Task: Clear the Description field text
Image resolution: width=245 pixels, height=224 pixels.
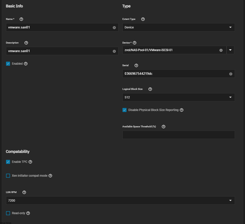Action: 114,51
